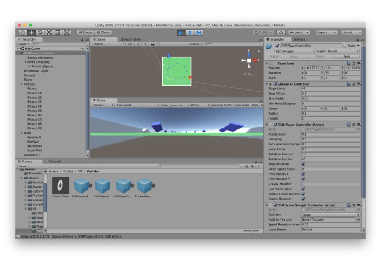Switch to the Console tab
This screenshot has width=381, height=271.
[x=54, y=162]
